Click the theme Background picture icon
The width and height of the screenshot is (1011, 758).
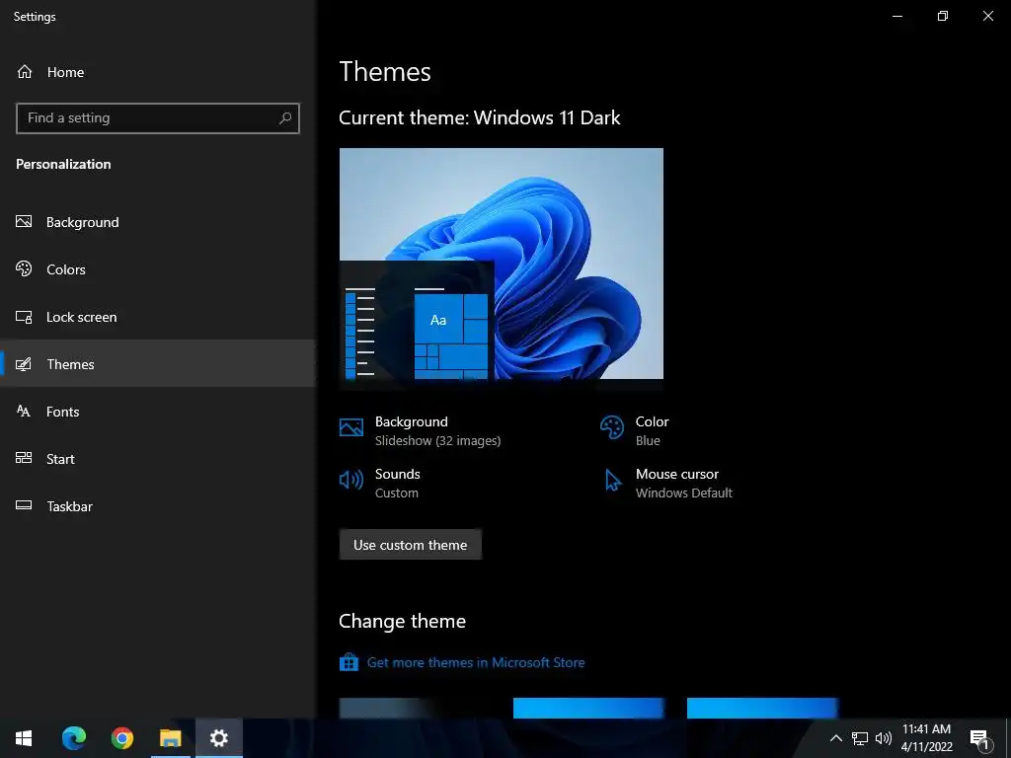click(x=351, y=427)
